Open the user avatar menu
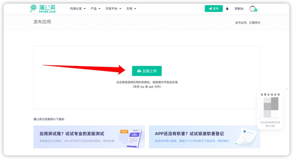The image size is (293, 159). coord(253,9)
